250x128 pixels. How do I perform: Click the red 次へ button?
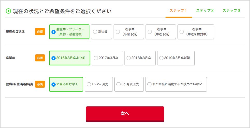point(125,114)
